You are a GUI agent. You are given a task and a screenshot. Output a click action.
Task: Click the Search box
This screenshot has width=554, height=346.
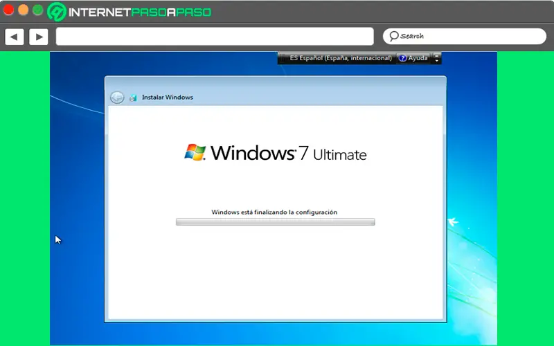[x=465, y=37]
